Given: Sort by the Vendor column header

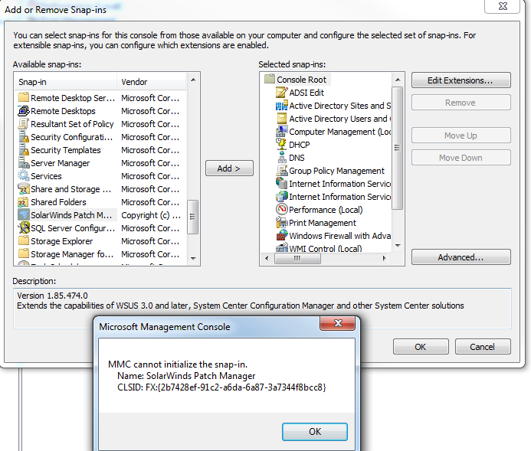Looking at the screenshot, I should pos(152,82).
